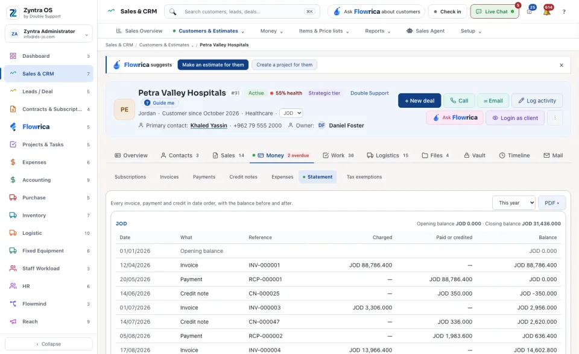This screenshot has height=354, width=579.
Task: Focus the customers search field
Action: 242,12
